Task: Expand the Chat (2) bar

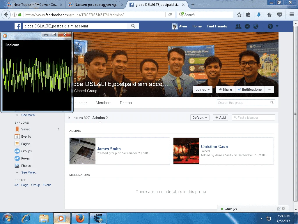Action: pos(253,209)
